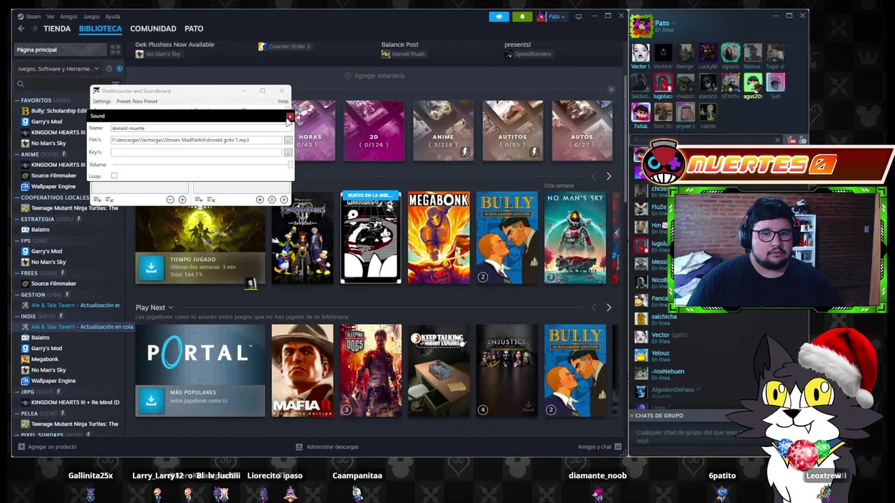895x503 pixels.
Task: Open Help menu in Deathcounter window
Action: tap(282, 101)
